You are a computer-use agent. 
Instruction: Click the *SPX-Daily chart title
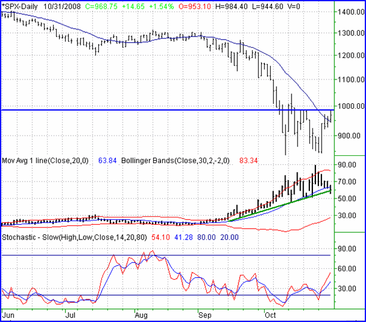coord(20,7)
